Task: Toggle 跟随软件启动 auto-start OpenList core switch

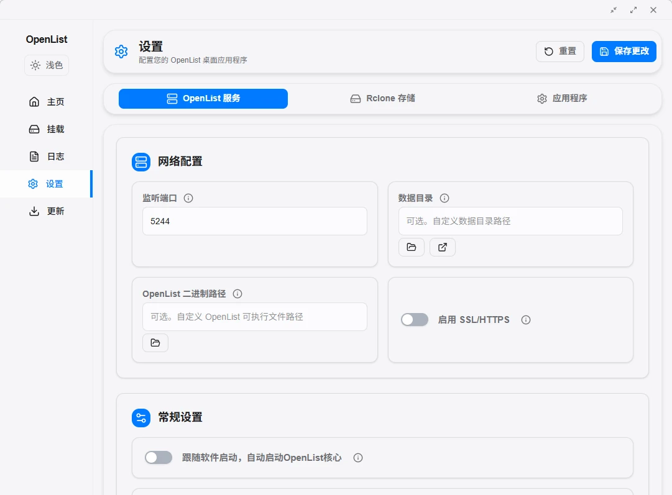Action: click(159, 457)
